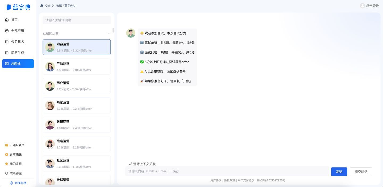
Task: Click the 切换风格 palette icon
Action: click(11, 183)
